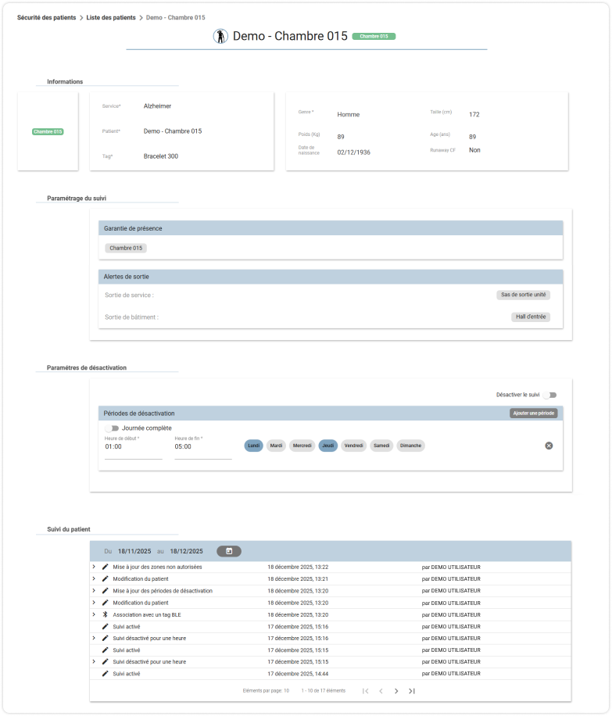Click 'Bracelet 300' tag value
Screen dimensions: 612x716
coord(161,156)
